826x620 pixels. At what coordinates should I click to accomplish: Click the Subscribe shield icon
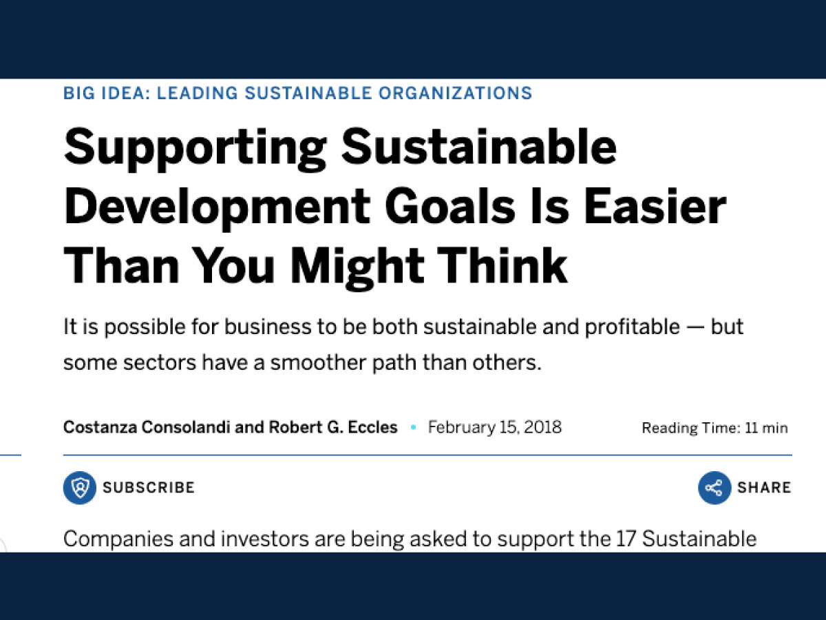(x=80, y=488)
